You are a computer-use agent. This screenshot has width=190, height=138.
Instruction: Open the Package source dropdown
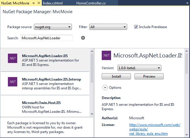tap(53, 27)
